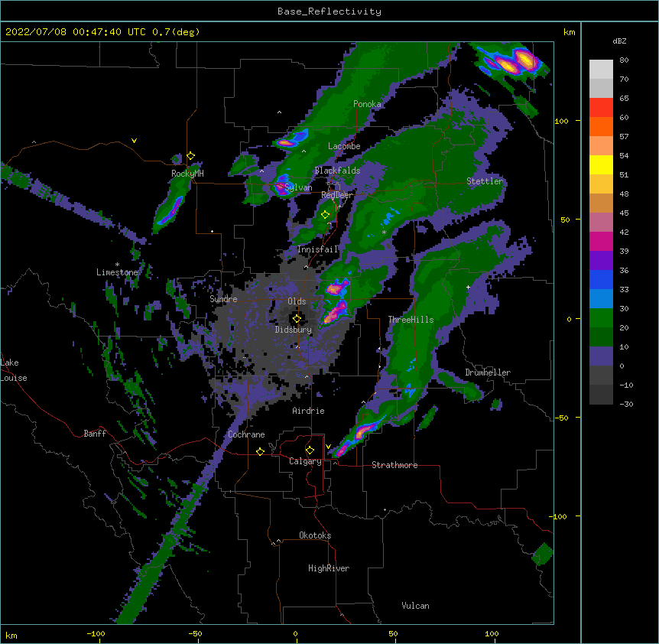Screen dimensions: 659x644
Task: Click the storm cell core east of Didsbury
Action: (336, 312)
